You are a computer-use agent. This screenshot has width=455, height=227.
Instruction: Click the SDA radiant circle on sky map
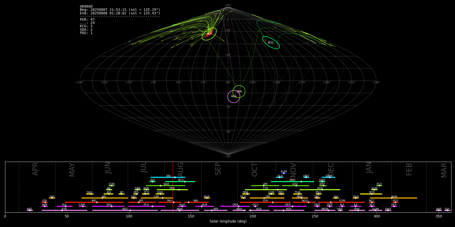pyautogui.click(x=239, y=92)
